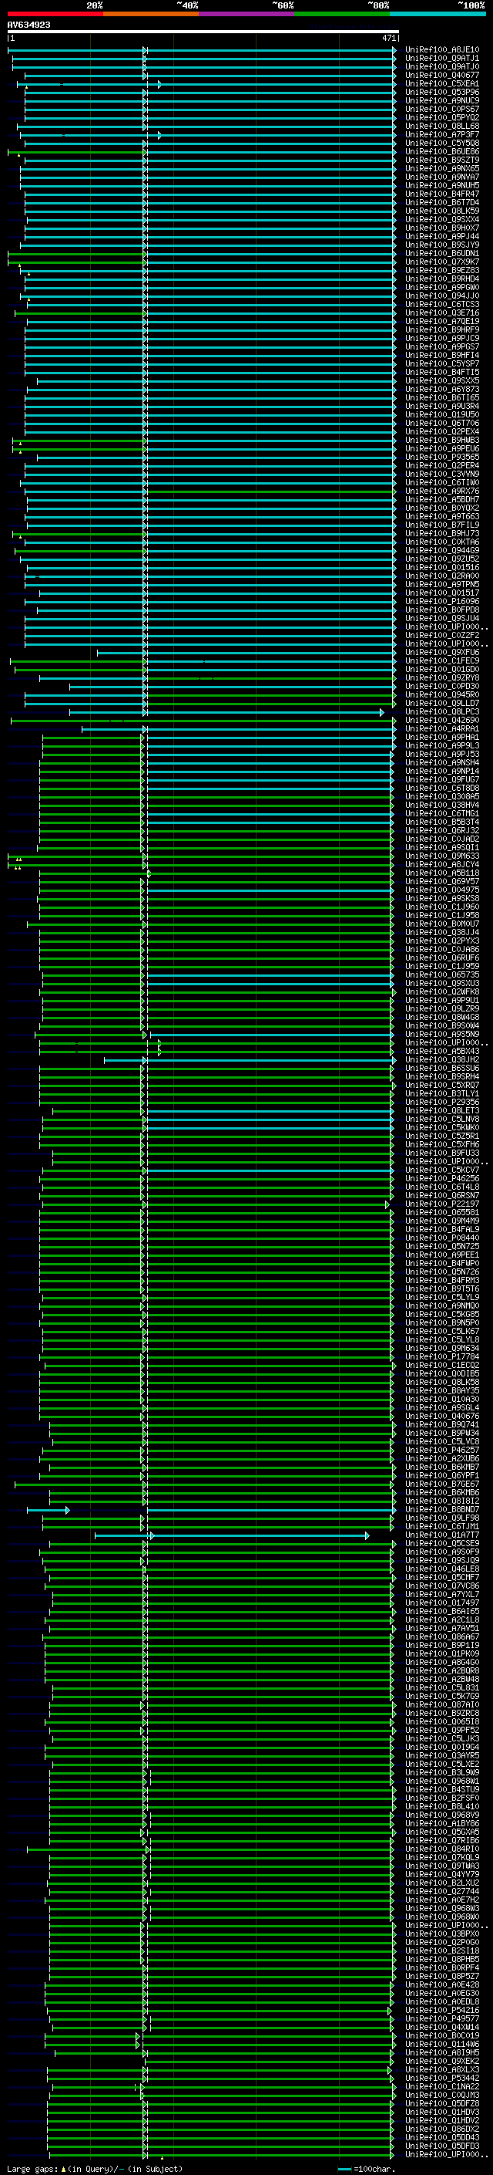Select the UniRef100_A9S5N9 label
The image size is (493, 2175).
click(x=441, y=1035)
